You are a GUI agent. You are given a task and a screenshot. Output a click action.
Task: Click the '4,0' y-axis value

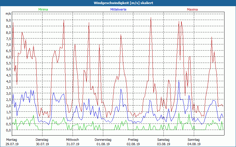coord(9,81)
